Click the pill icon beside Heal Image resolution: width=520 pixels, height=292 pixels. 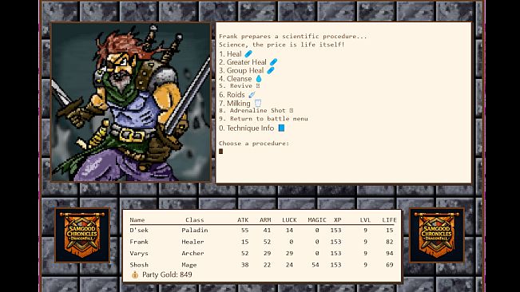click(248, 53)
